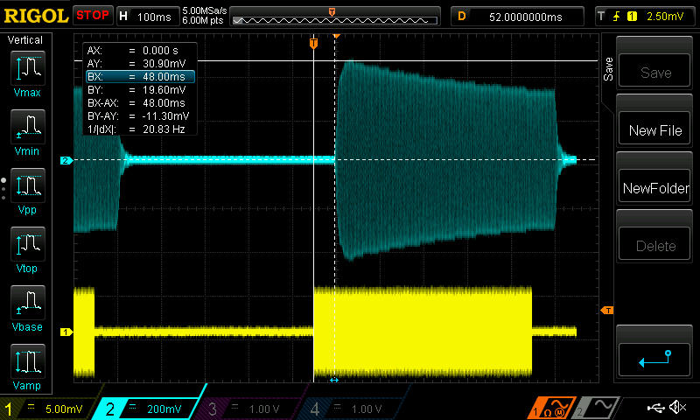Open the Save tab on right edge
This screenshot has height=420, width=700.
608,70
